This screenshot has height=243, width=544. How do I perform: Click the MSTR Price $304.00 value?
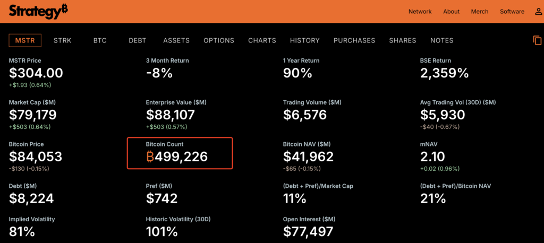(x=36, y=73)
